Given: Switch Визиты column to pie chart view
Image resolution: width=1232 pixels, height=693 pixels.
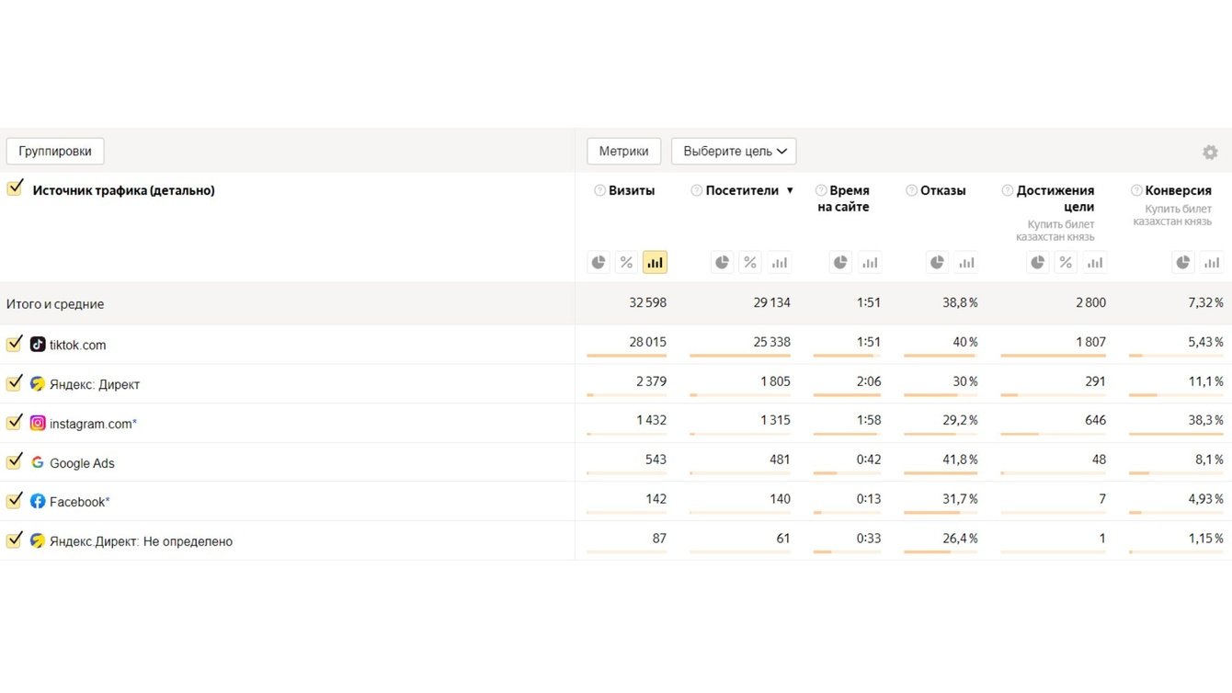Looking at the screenshot, I should point(599,263).
